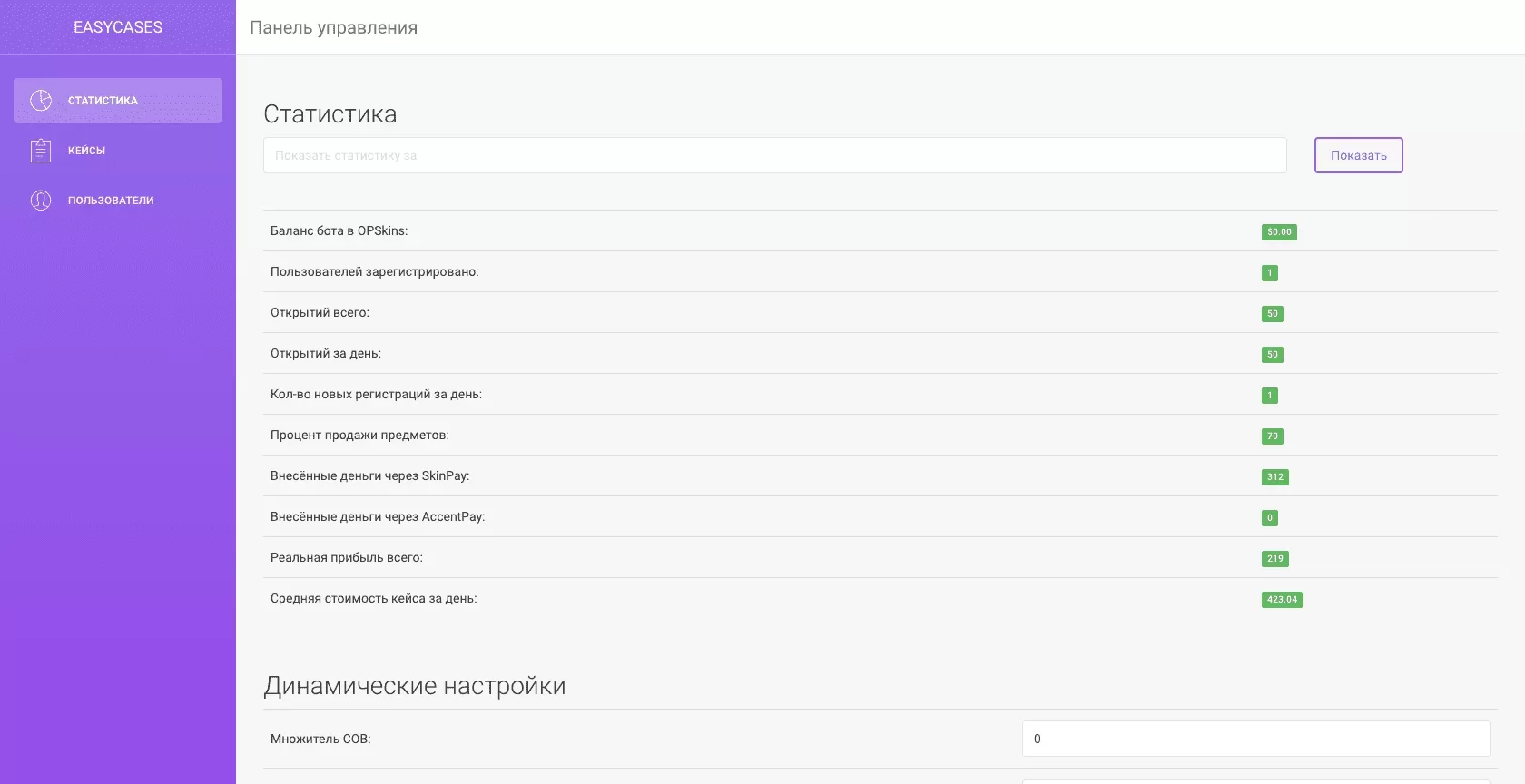Click the badge for Пользователей зарегистрировано
The height and width of the screenshot is (784, 1525).
click(x=1270, y=273)
